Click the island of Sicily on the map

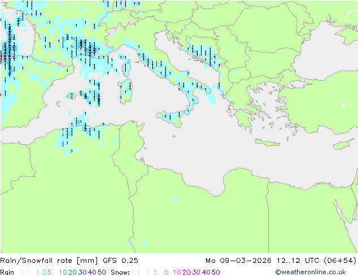[172, 118]
